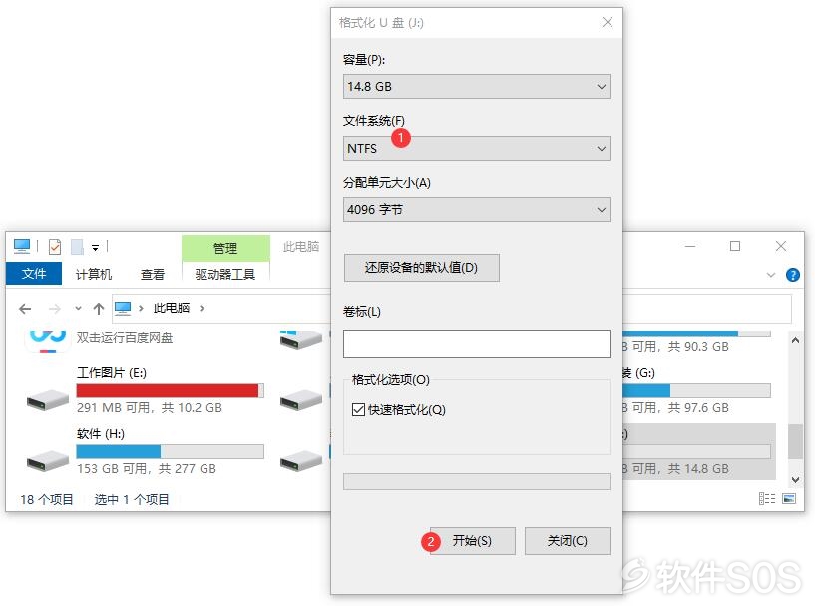Open the 文件 menu tab

[x=34, y=274]
